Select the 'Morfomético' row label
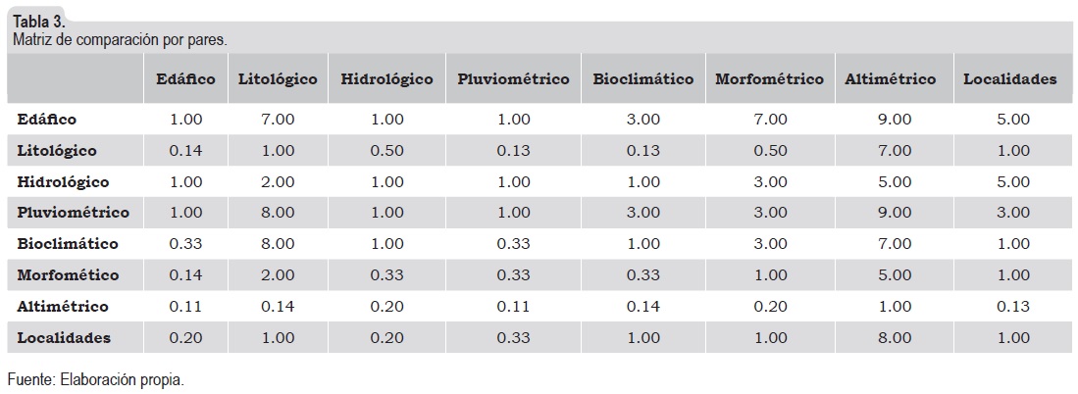 (67, 275)
